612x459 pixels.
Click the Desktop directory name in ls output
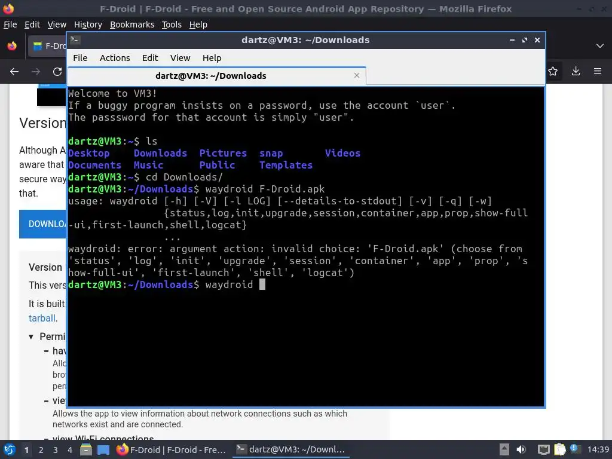(x=88, y=153)
